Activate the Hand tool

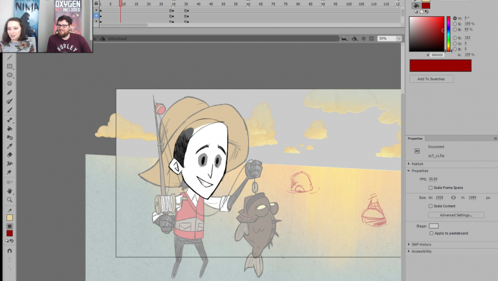pyautogui.click(x=10, y=191)
